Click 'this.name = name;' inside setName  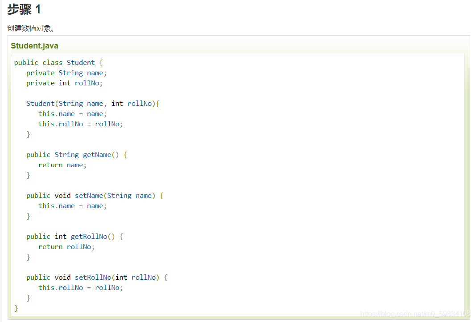[72, 206]
